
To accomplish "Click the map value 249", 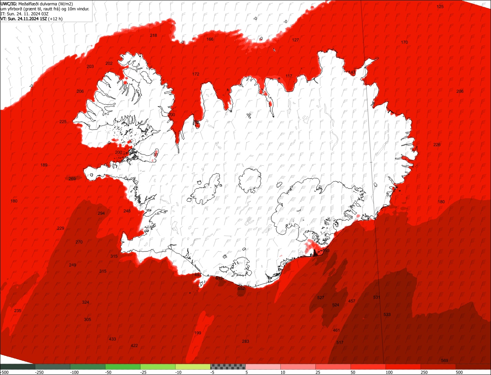I will 72,265.
